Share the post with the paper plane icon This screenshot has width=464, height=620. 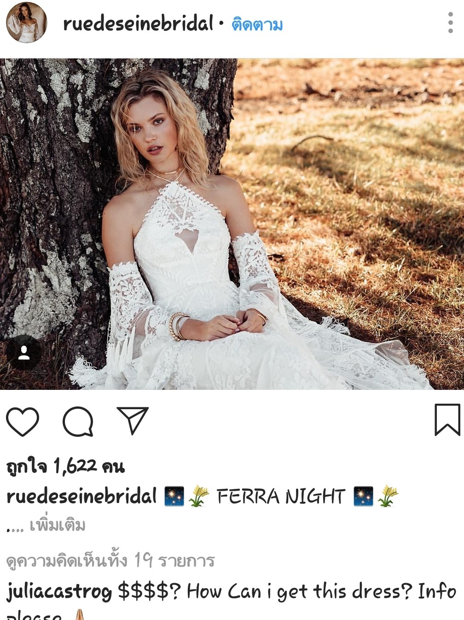click(133, 420)
